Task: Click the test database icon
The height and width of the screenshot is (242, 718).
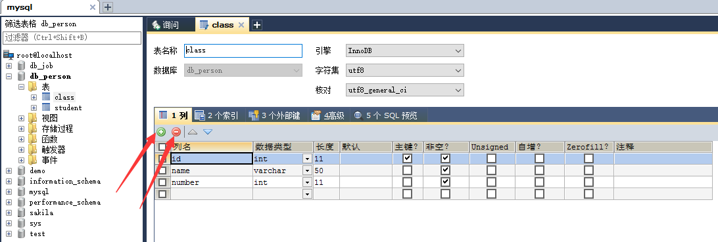Action: [22, 233]
